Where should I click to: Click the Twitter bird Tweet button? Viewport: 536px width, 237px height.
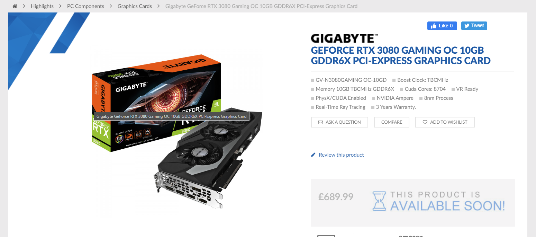click(x=474, y=26)
